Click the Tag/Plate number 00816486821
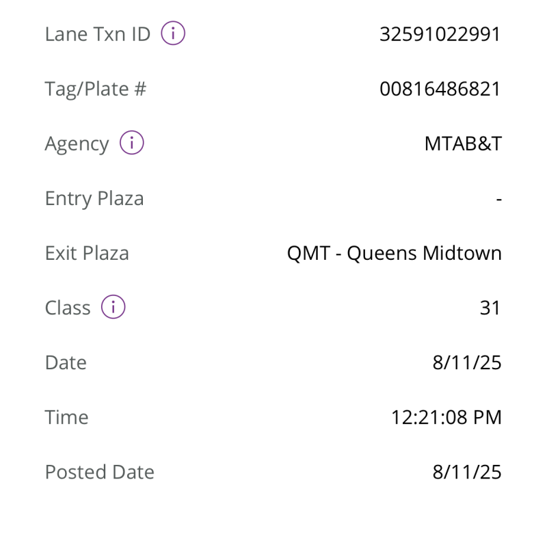Image resolution: width=547 pixels, height=547 pixels. pyautogui.click(x=440, y=89)
